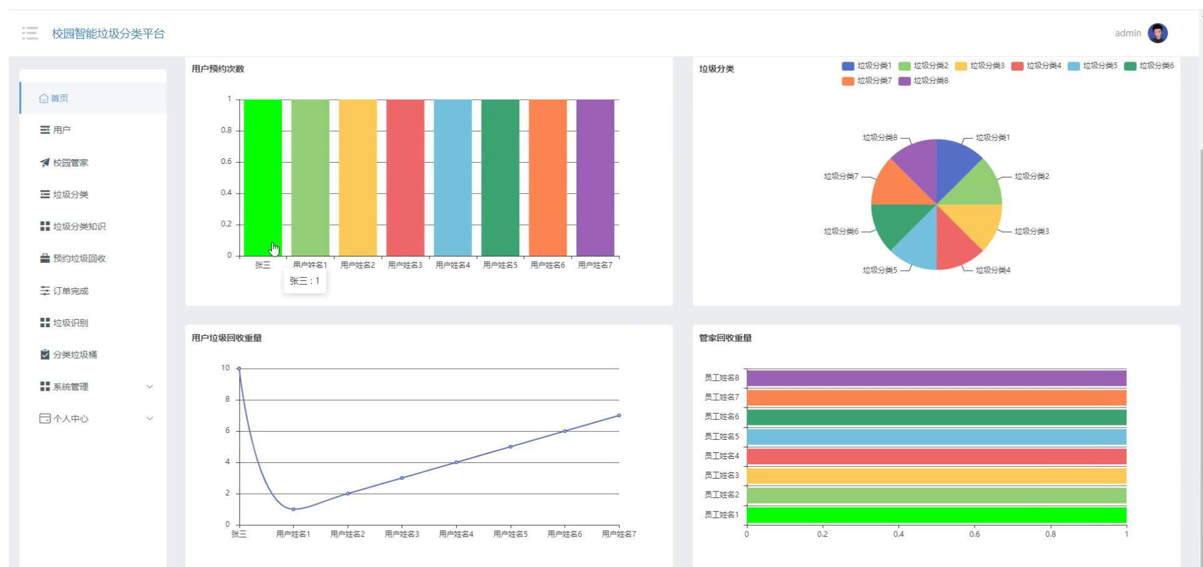Open the admin avatar picture

1157,33
